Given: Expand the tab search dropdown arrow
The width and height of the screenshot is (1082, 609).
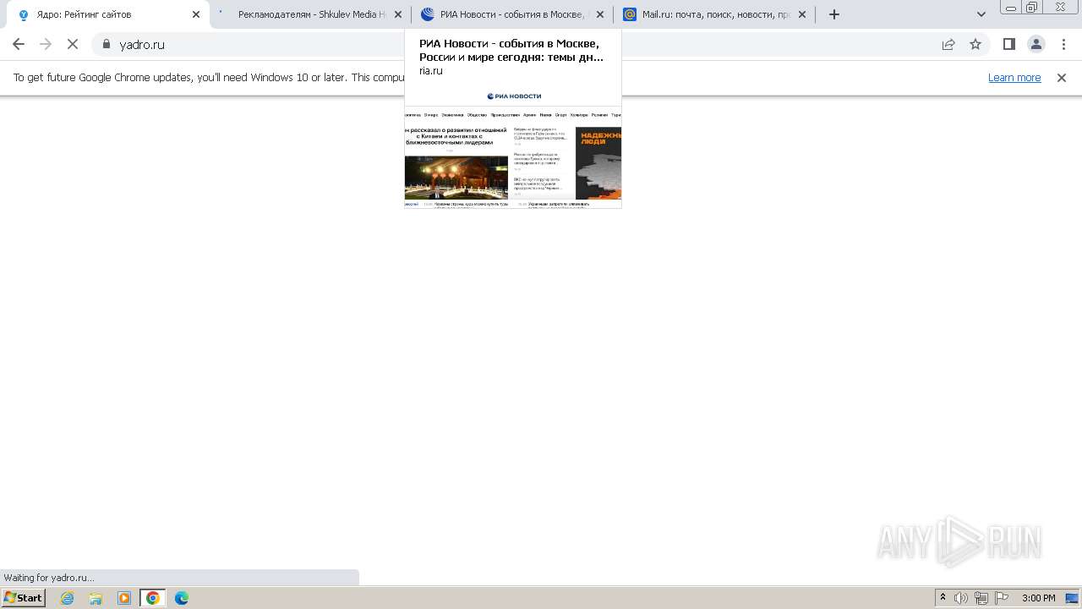Looking at the screenshot, I should 981,14.
